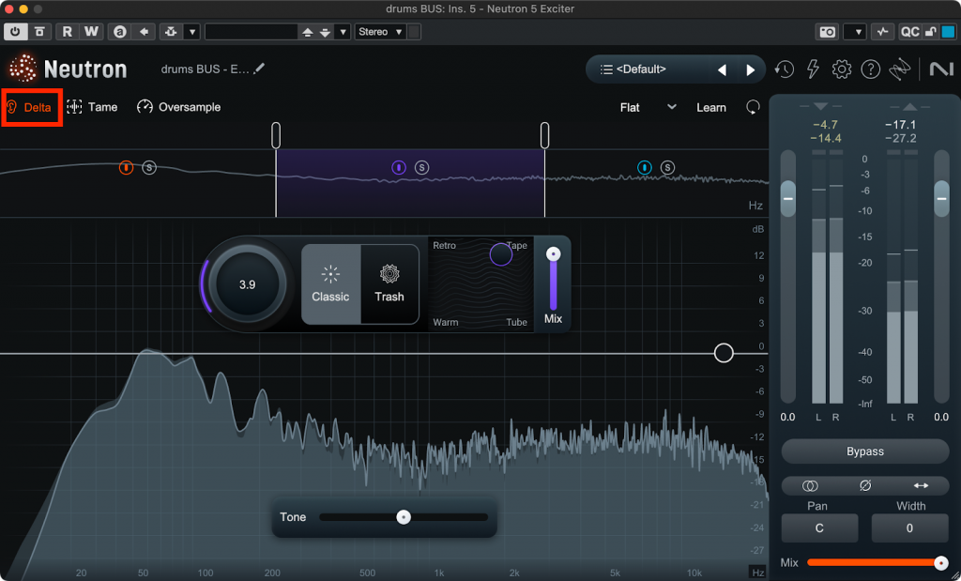The width and height of the screenshot is (961, 581).
Task: Click the Pan value field
Action: tap(819, 528)
